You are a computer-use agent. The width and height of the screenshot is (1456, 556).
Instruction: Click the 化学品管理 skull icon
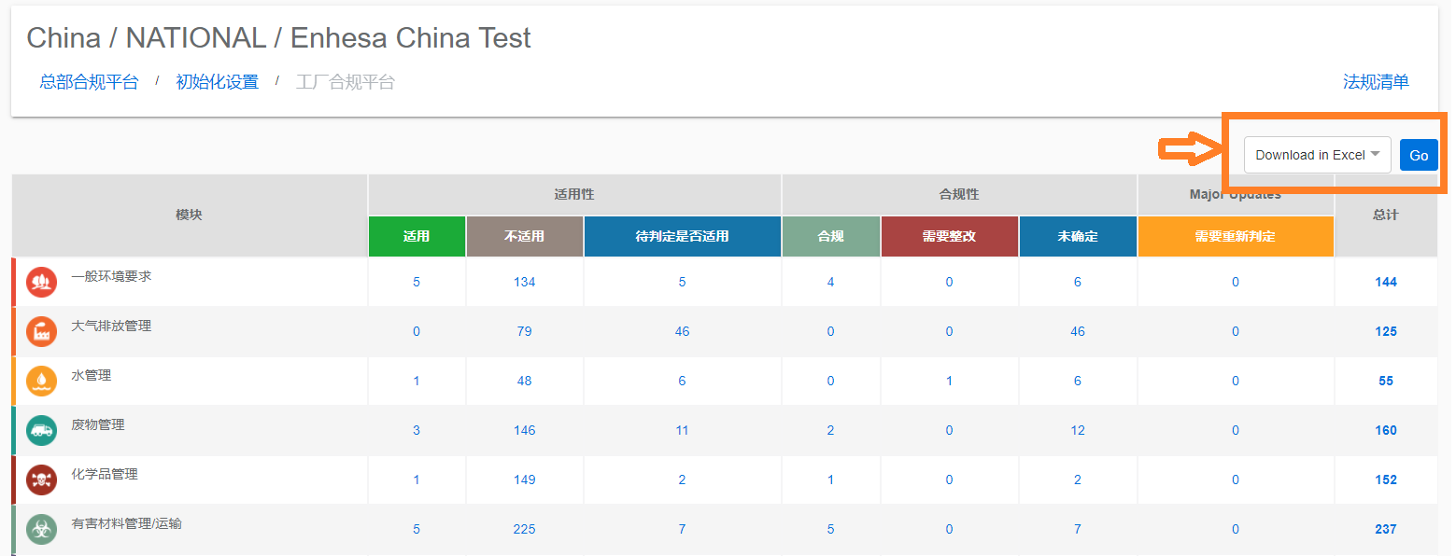coord(42,480)
